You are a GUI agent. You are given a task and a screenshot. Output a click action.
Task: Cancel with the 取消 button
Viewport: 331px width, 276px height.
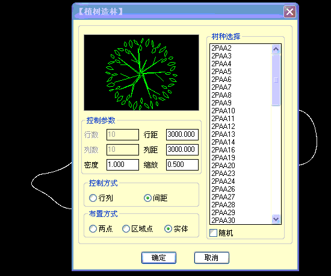pos(212,258)
